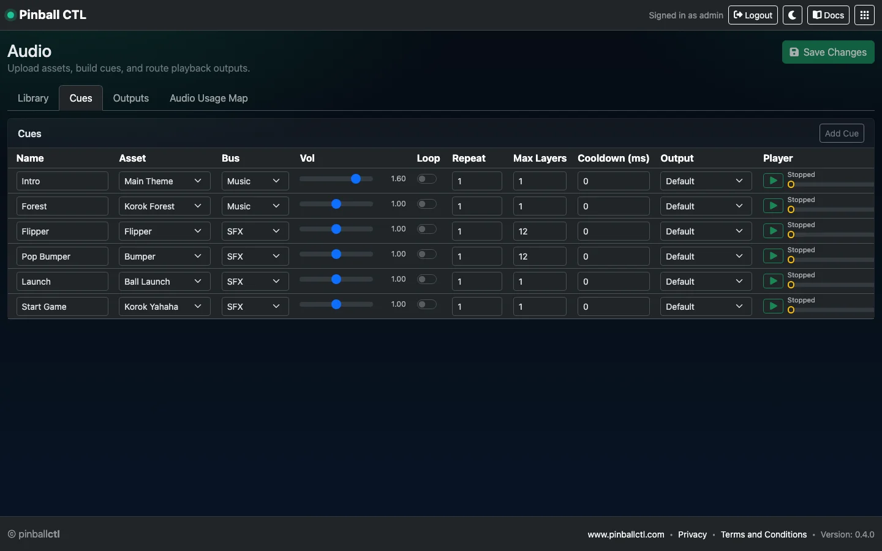
Task: Enable looping for the Intro cue
Action: coord(426,179)
